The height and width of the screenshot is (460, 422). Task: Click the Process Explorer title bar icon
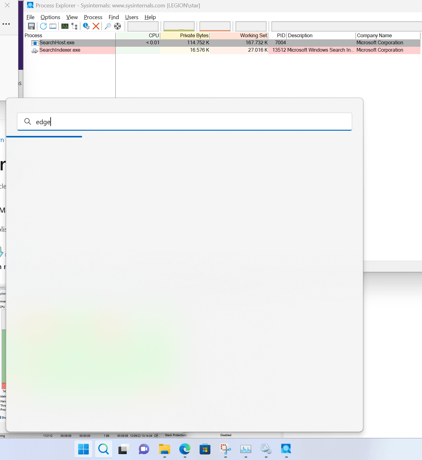pos(30,5)
